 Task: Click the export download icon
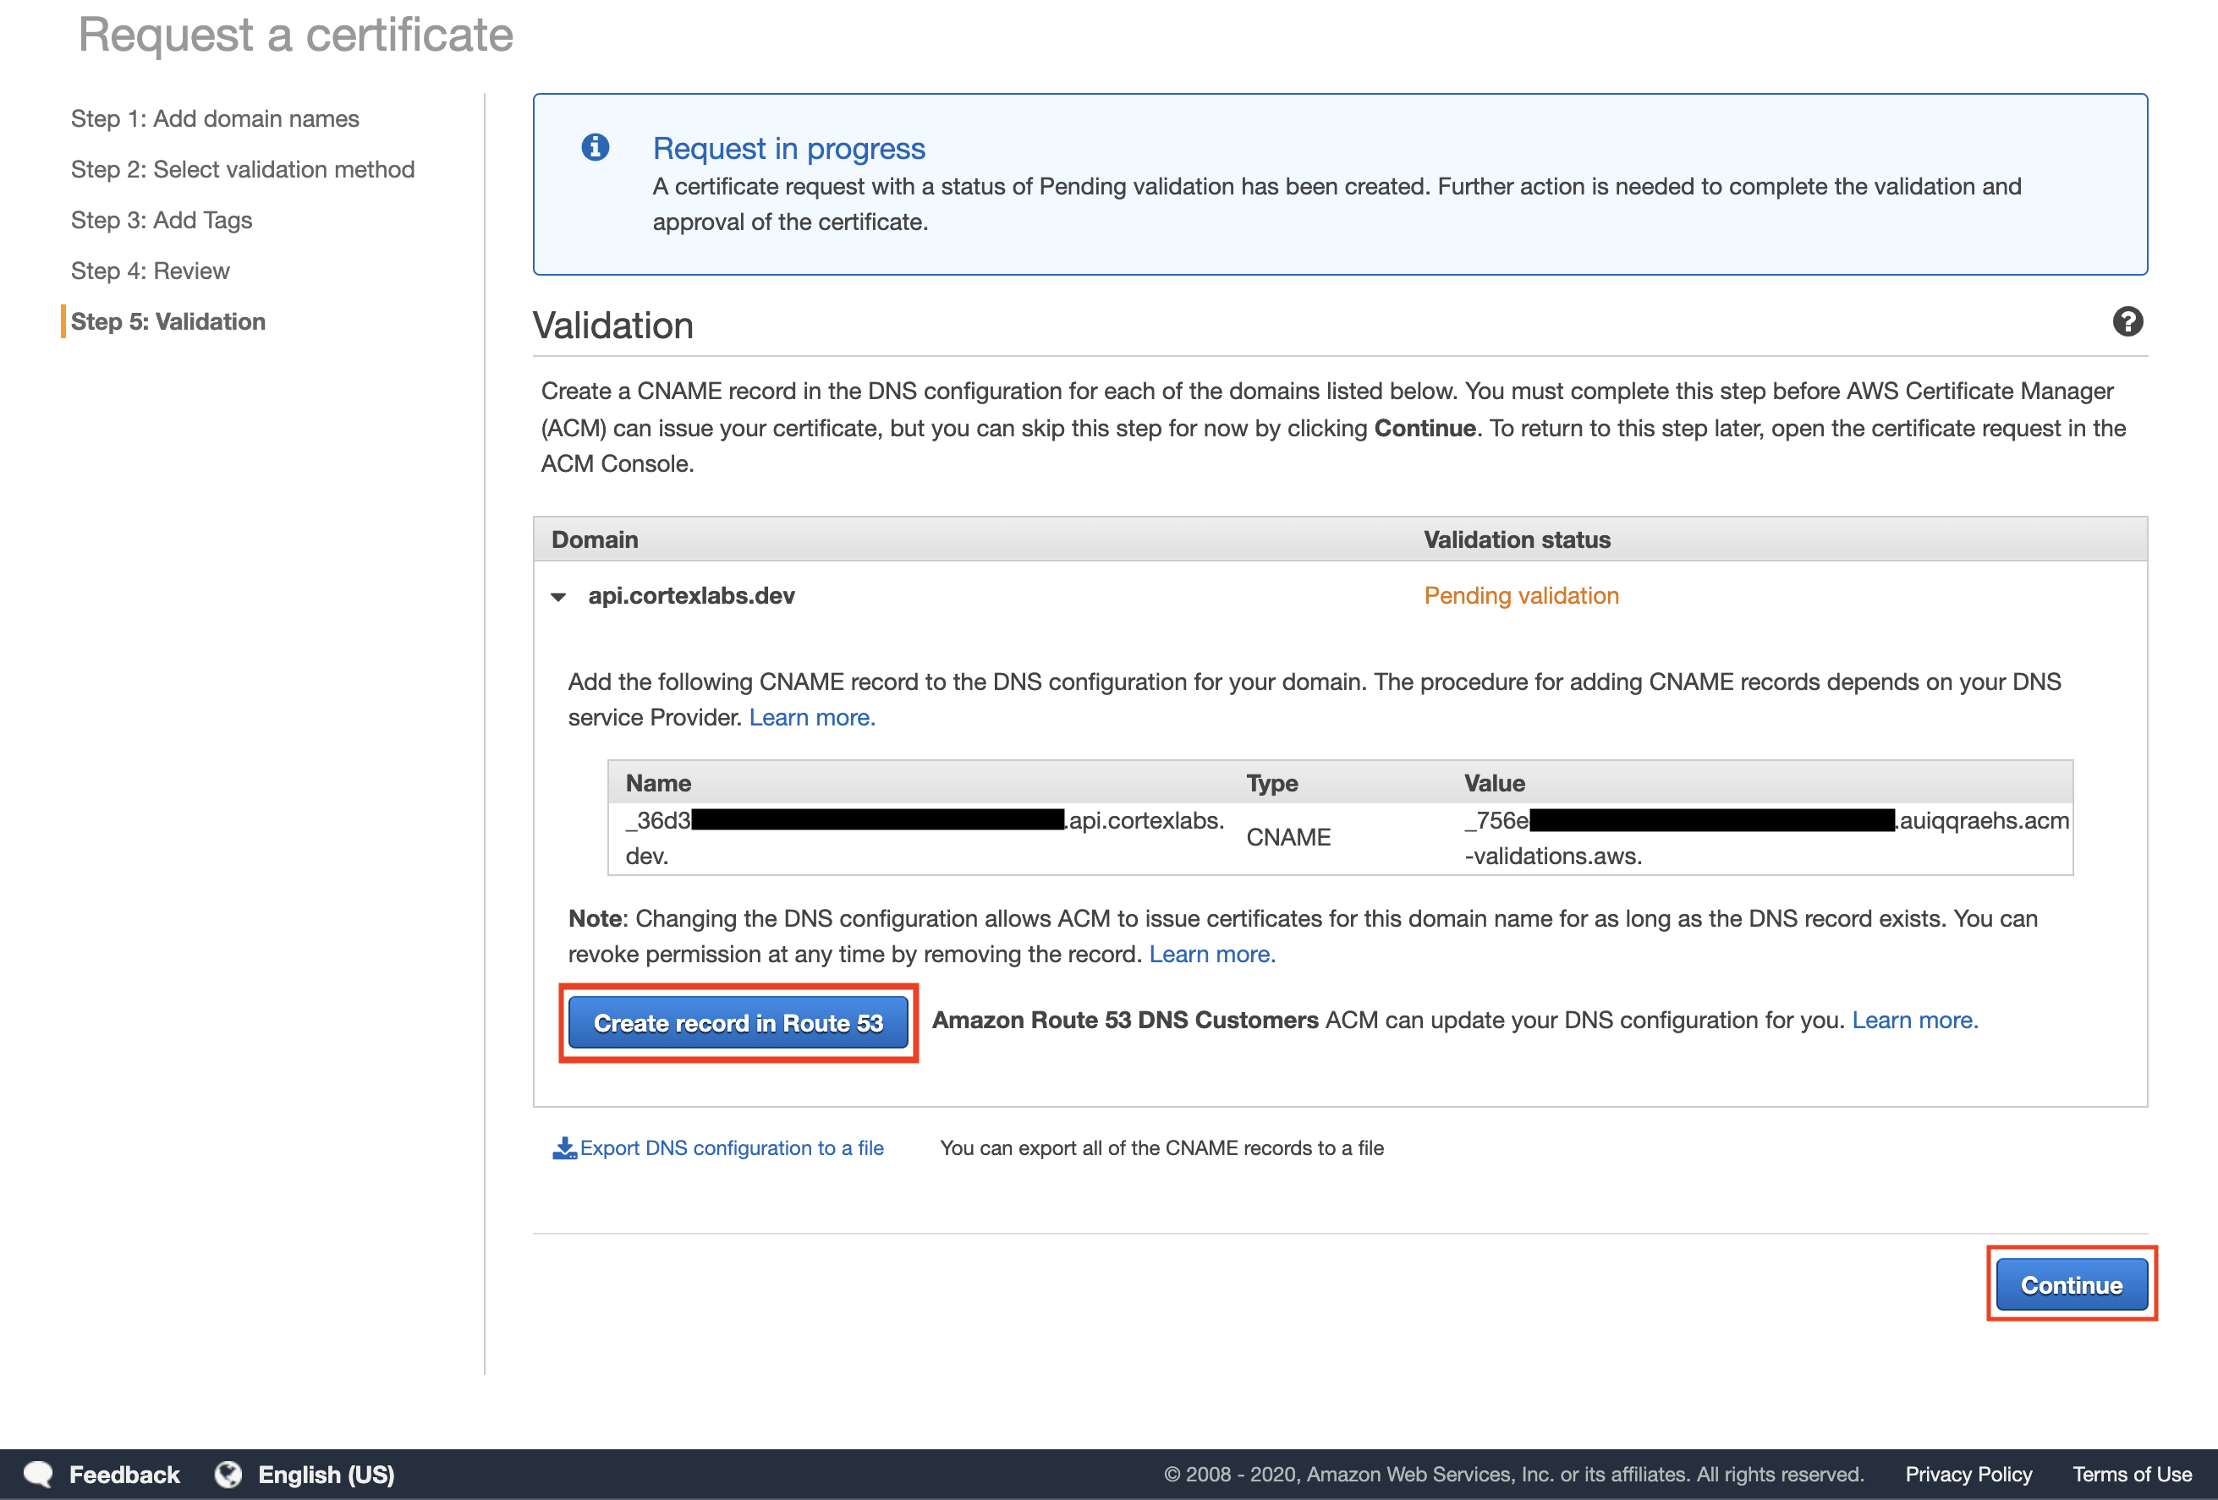tap(564, 1148)
